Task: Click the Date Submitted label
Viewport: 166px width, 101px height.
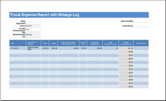Action: point(127,21)
